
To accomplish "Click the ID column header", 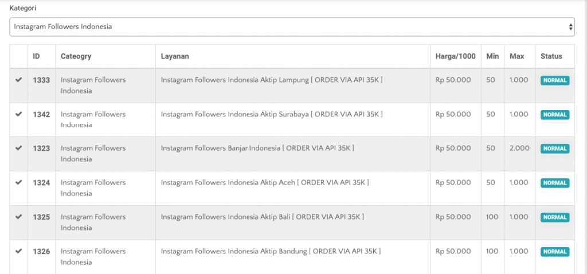I will [36, 56].
